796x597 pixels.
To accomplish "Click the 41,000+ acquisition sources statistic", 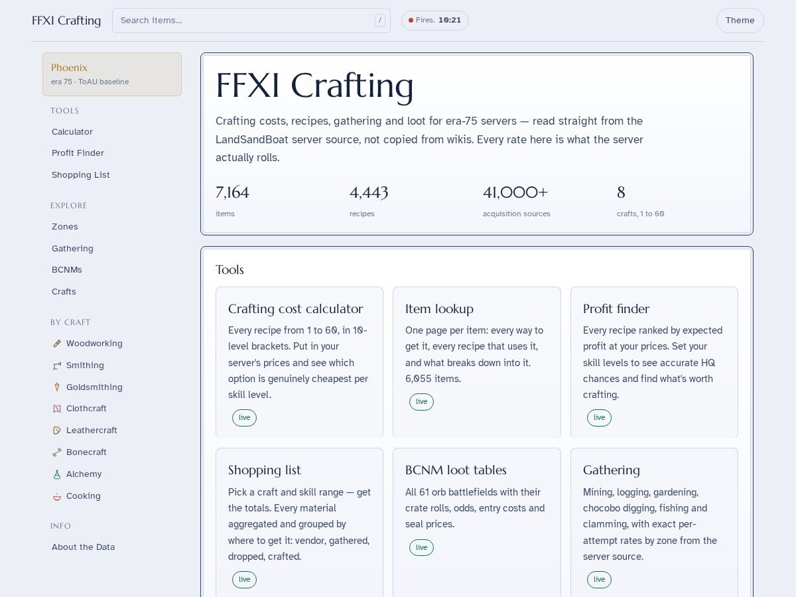I will click(517, 201).
